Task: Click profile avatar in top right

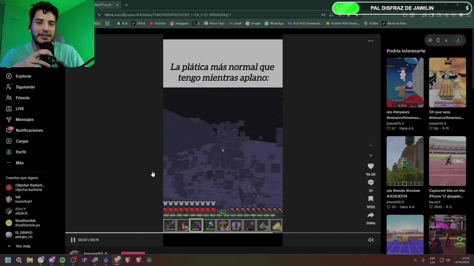Action: 458,40
